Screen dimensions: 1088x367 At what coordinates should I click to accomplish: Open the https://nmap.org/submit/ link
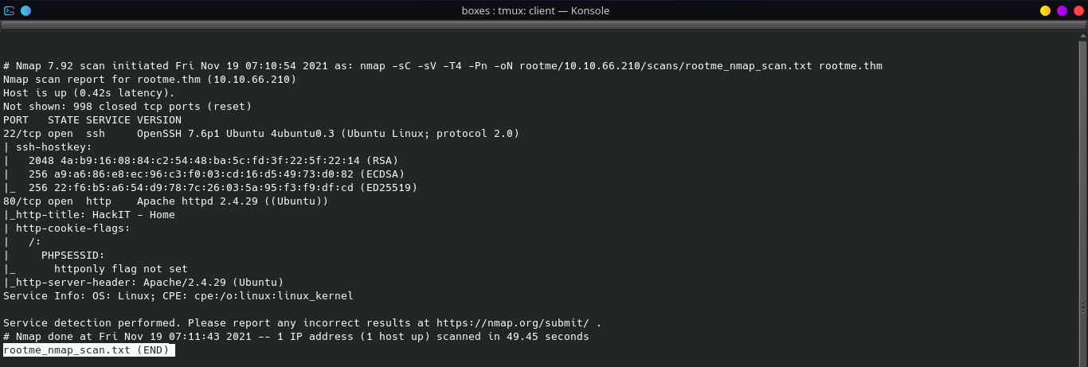[x=513, y=323]
